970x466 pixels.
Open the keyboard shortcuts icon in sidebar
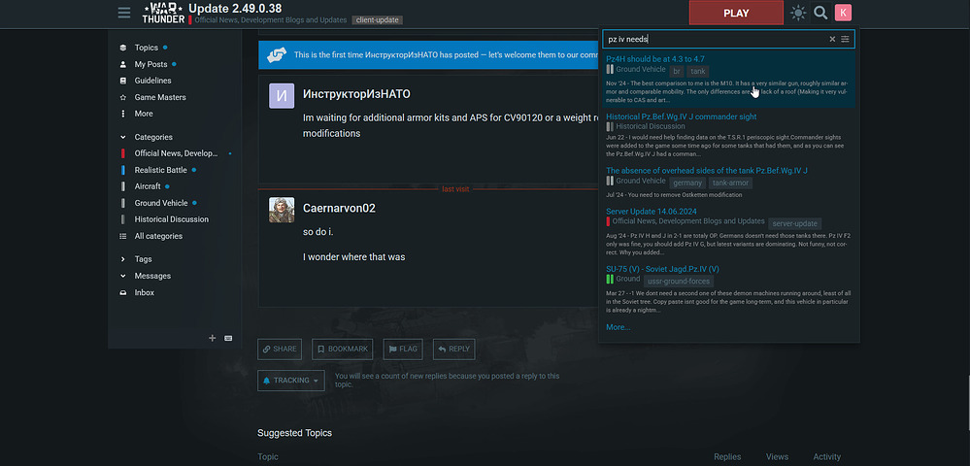[228, 338]
